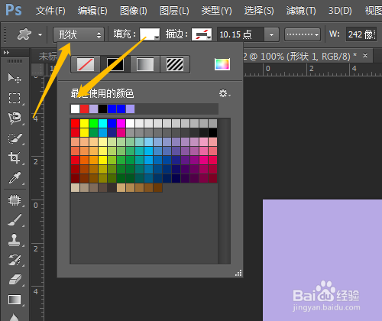Click the purple shape on canvas
This screenshot has height=321, width=382.
tap(322, 260)
